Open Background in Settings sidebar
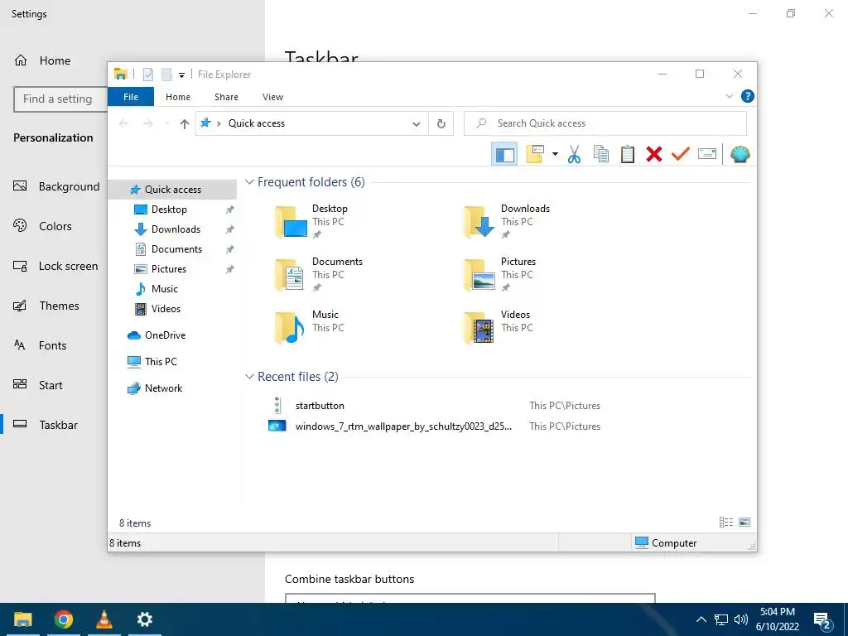848x636 pixels. click(69, 186)
